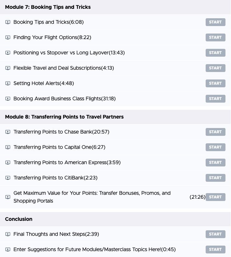
Task: Click video icon next to Transferring Points to Chase Bank
Action: tap(8, 132)
